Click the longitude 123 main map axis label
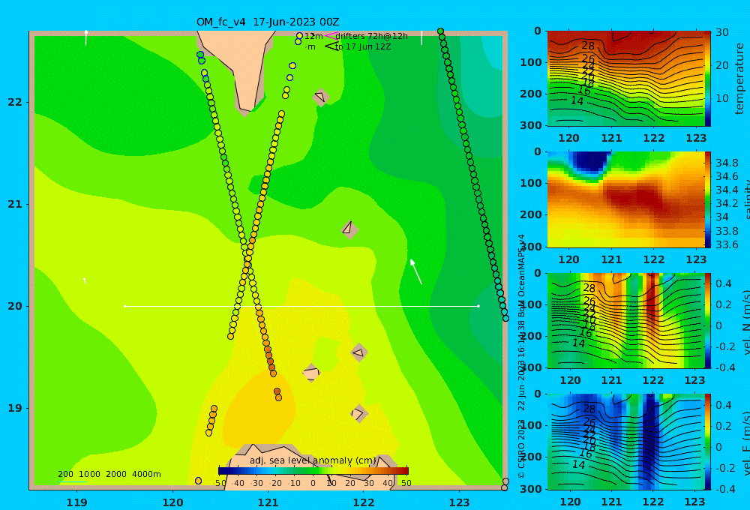 coord(460,502)
